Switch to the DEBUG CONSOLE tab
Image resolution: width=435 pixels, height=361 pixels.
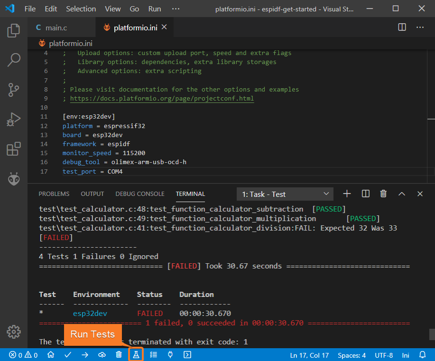pyautogui.click(x=140, y=194)
